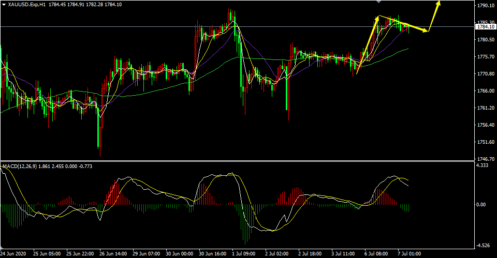This screenshot has width=497, height=258.
Task: Select the yellow downward-sloping arrow at recent highs
Action: [x=403, y=24]
